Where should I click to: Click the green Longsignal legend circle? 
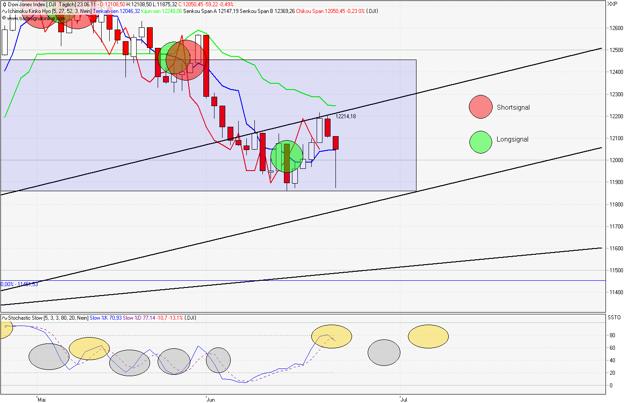480,142
